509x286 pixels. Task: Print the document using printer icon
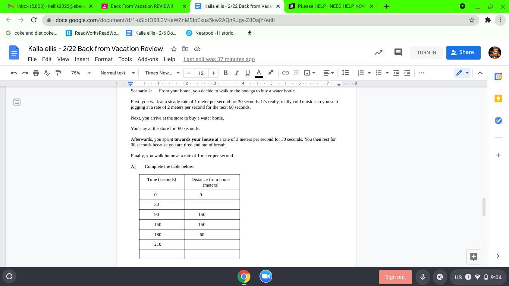(36, 73)
